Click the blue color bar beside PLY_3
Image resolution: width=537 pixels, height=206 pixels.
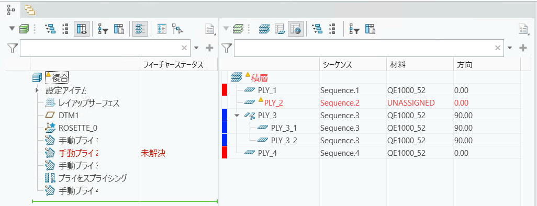225,115
